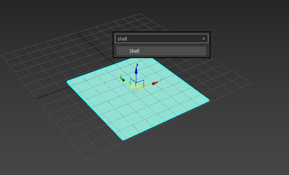
Task: Click the blue Z axis gizmo arrow
Action: [136, 70]
